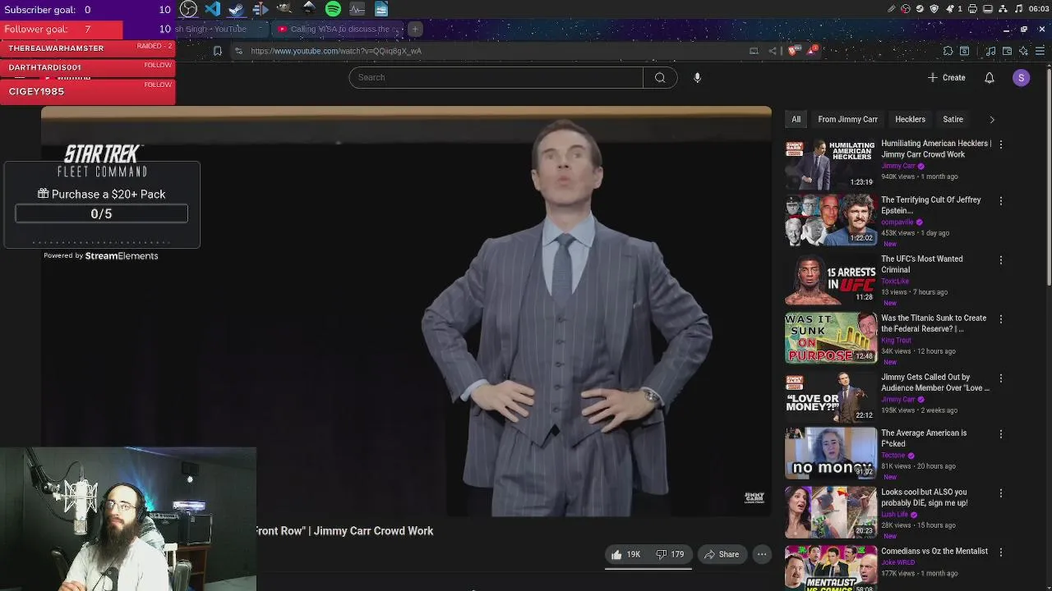Viewport: 1052px width, 591px height.
Task: Open options for Looks cool but ALSO video
Action: [1000, 493]
